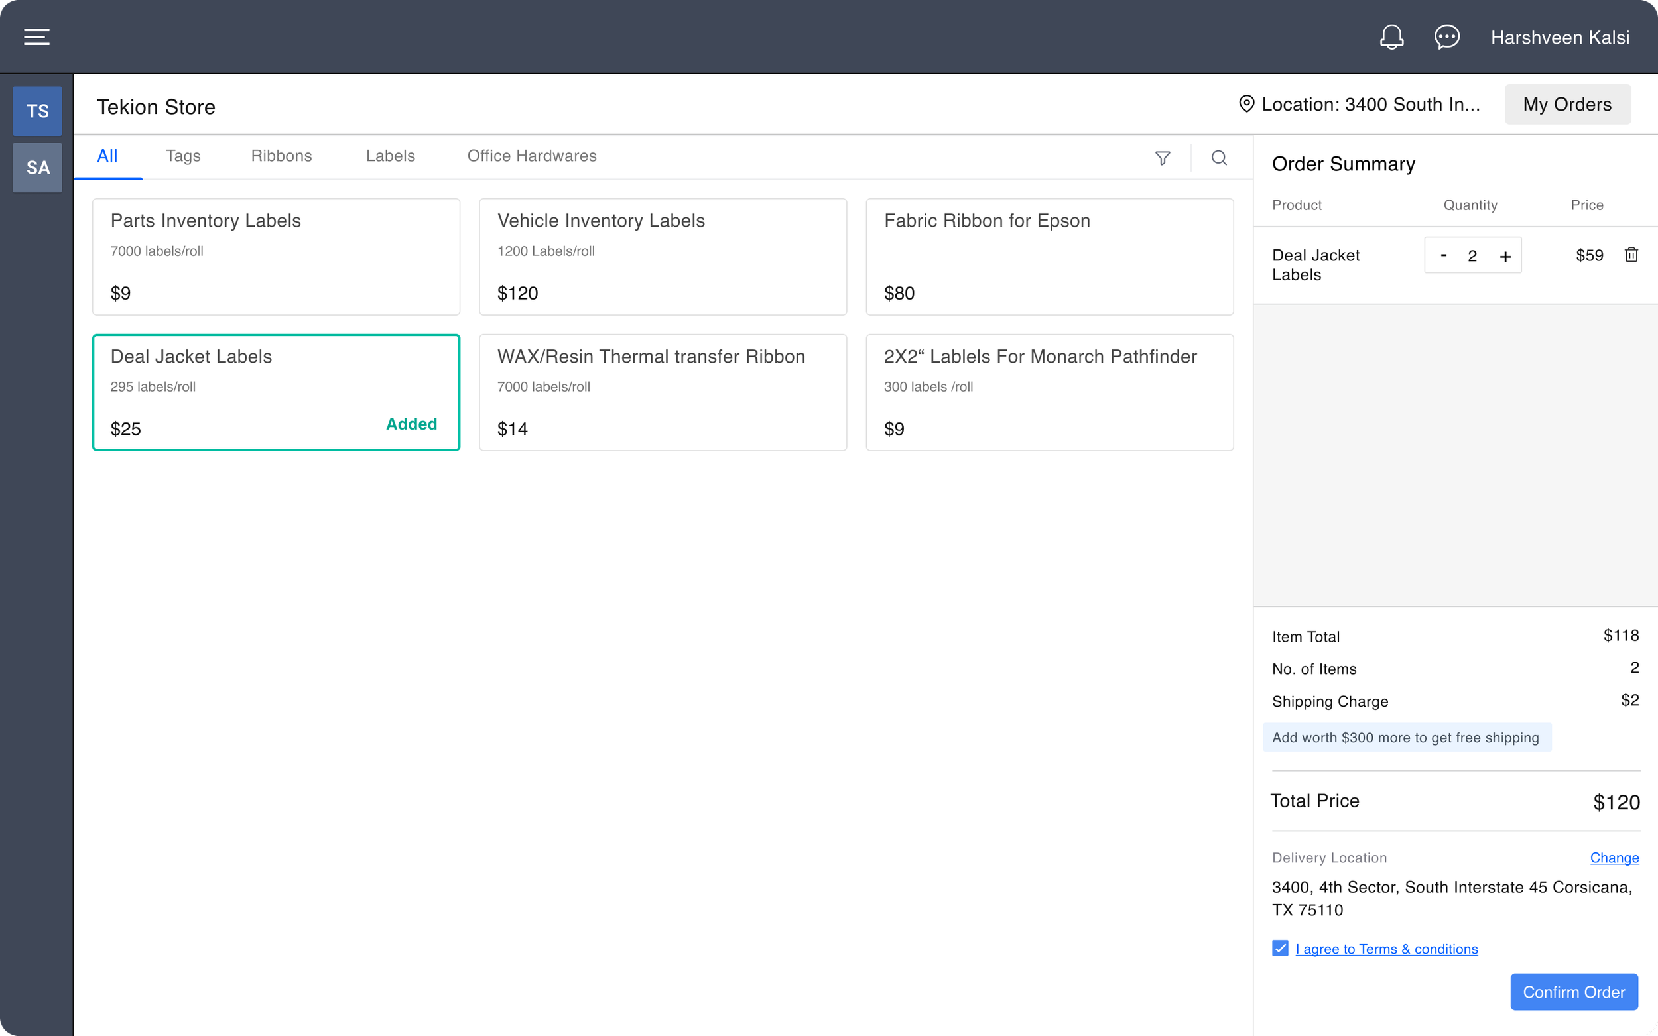Image resolution: width=1658 pixels, height=1036 pixels.
Task: Delete Deal Jacket Labels from order
Action: [x=1631, y=255]
